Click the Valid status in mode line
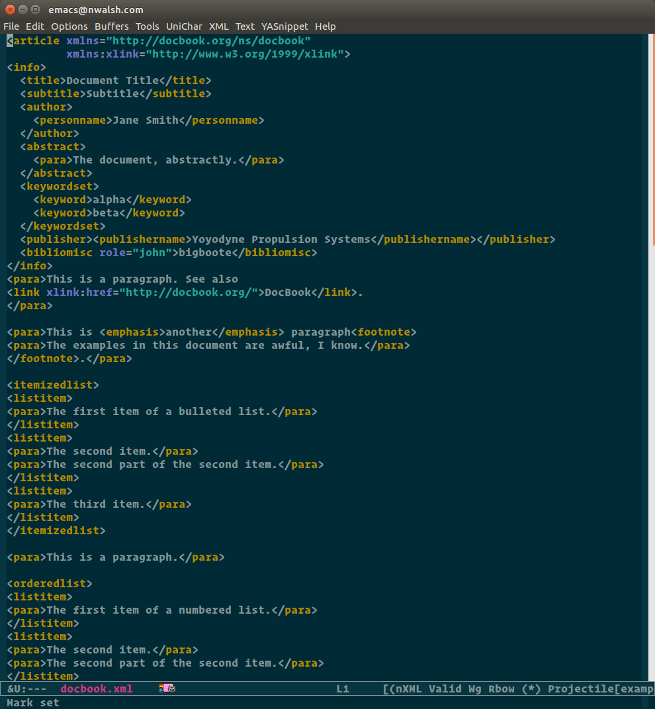The width and height of the screenshot is (655, 709). pos(445,688)
